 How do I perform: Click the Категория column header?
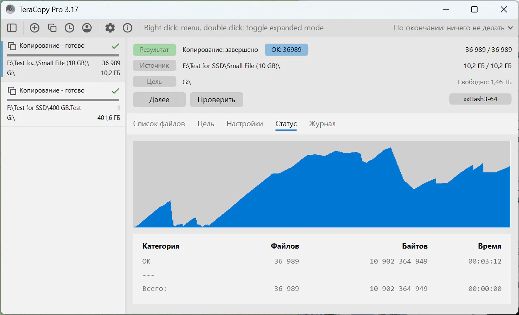(161, 246)
